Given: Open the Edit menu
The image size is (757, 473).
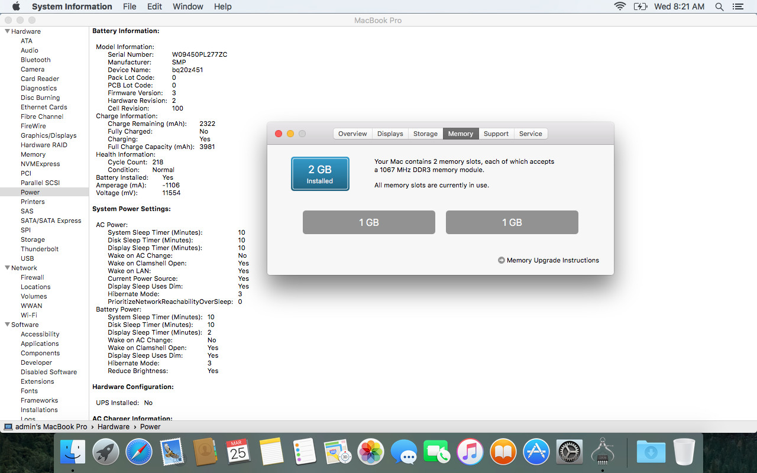Looking at the screenshot, I should coord(154,7).
